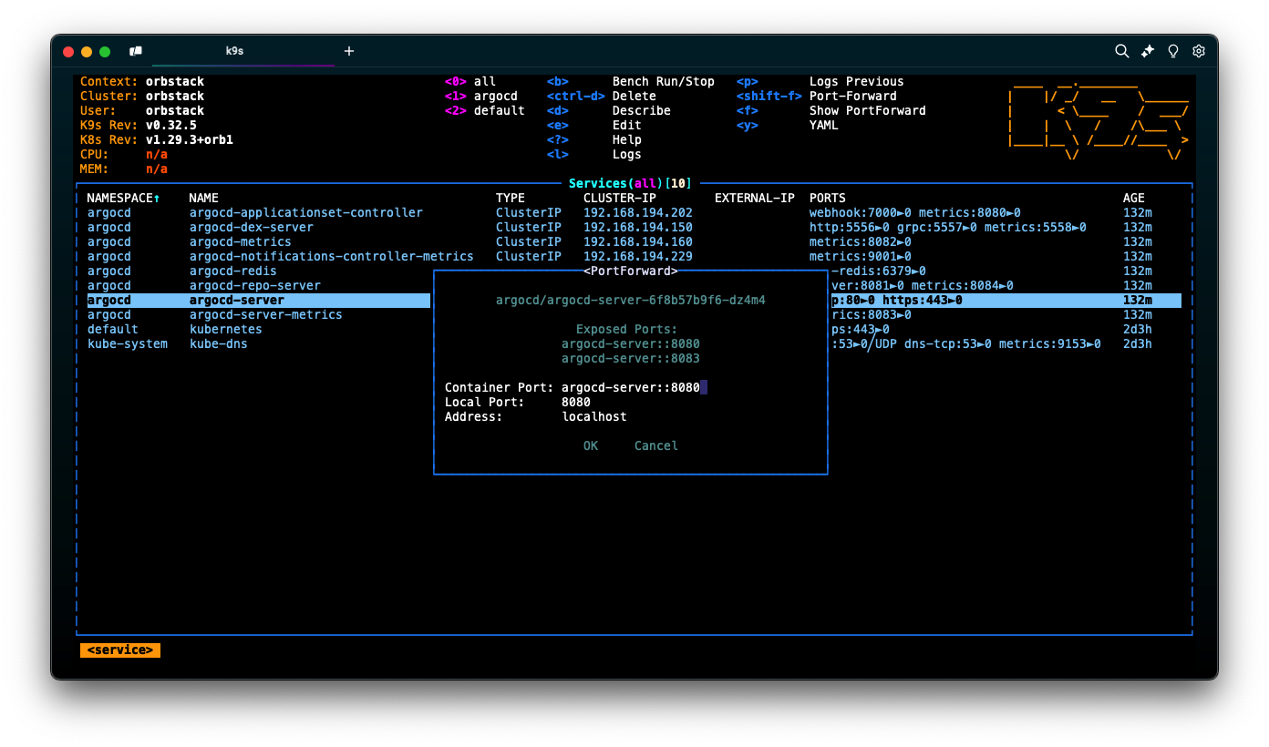Click the <service> breadcrumb at bottom
This screenshot has height=747, width=1269.
coord(120,650)
